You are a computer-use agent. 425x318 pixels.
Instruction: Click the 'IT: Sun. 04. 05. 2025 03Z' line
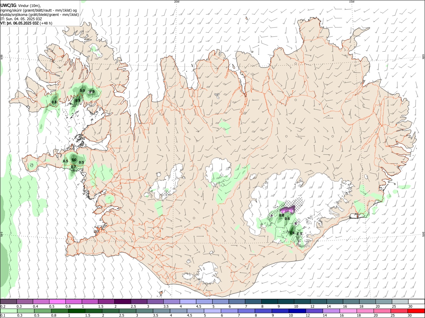tap(21, 19)
